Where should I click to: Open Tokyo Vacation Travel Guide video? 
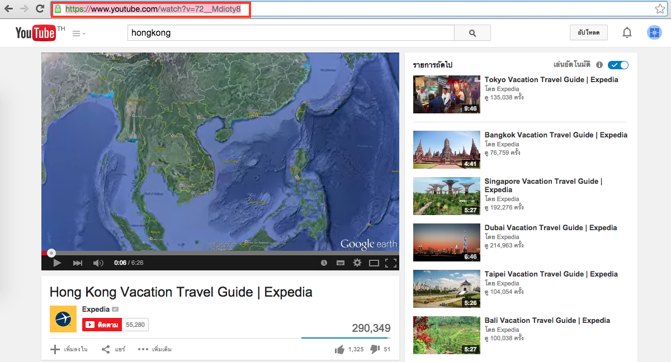click(x=551, y=80)
